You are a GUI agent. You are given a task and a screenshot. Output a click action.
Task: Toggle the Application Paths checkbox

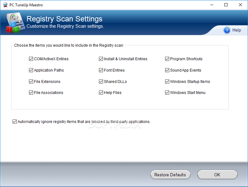pos(31,70)
